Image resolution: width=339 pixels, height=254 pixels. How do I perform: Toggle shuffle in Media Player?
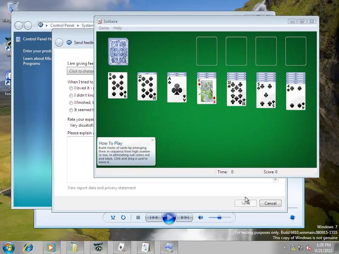(x=113, y=218)
